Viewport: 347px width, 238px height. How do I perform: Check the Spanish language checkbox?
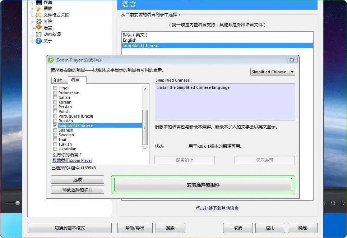click(x=55, y=130)
